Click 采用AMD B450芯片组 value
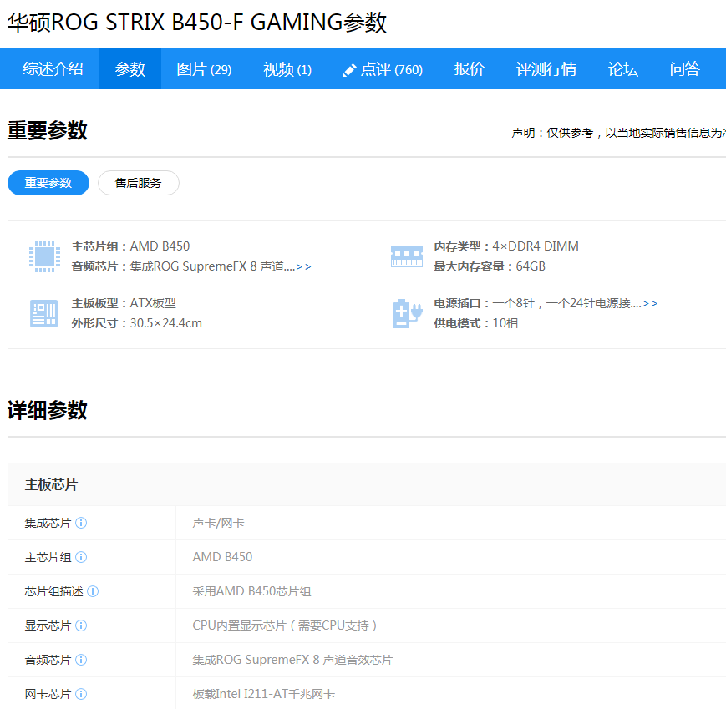Image resolution: width=726 pixels, height=709 pixels. click(x=251, y=591)
